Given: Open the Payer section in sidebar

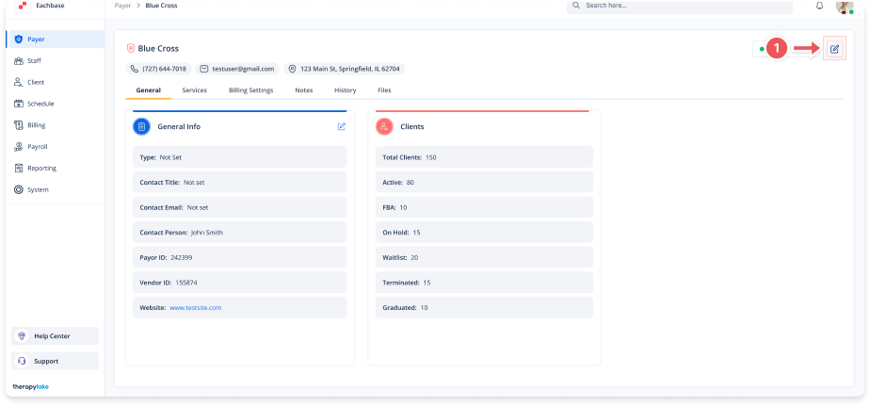Looking at the screenshot, I should [x=55, y=40].
